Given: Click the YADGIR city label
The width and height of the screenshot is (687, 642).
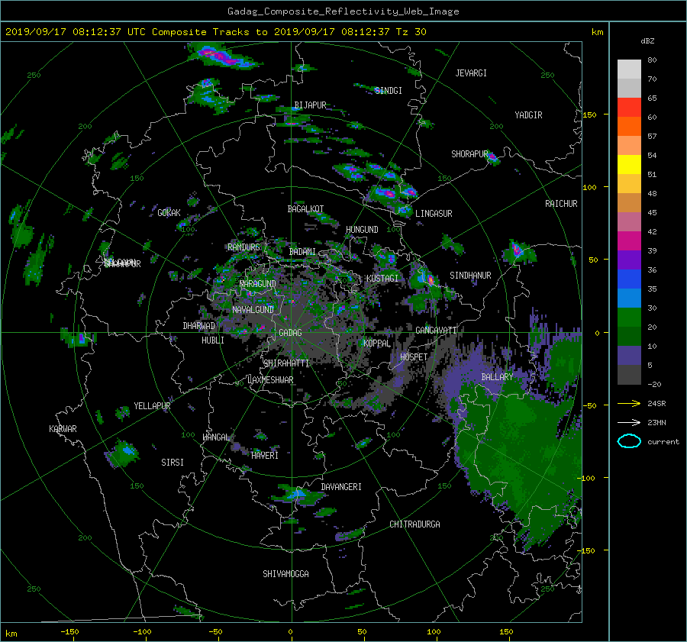Looking at the screenshot, I should [x=528, y=115].
